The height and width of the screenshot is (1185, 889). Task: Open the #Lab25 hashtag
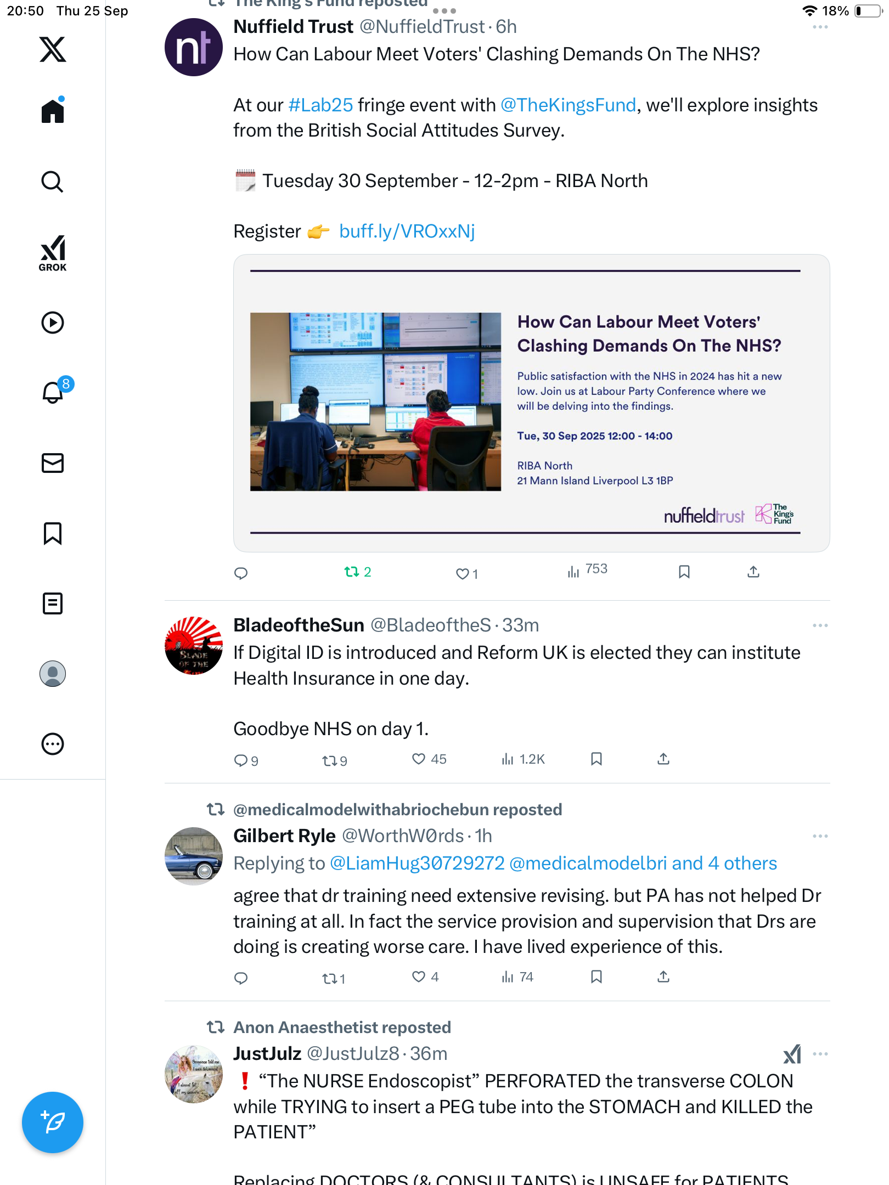click(x=320, y=105)
